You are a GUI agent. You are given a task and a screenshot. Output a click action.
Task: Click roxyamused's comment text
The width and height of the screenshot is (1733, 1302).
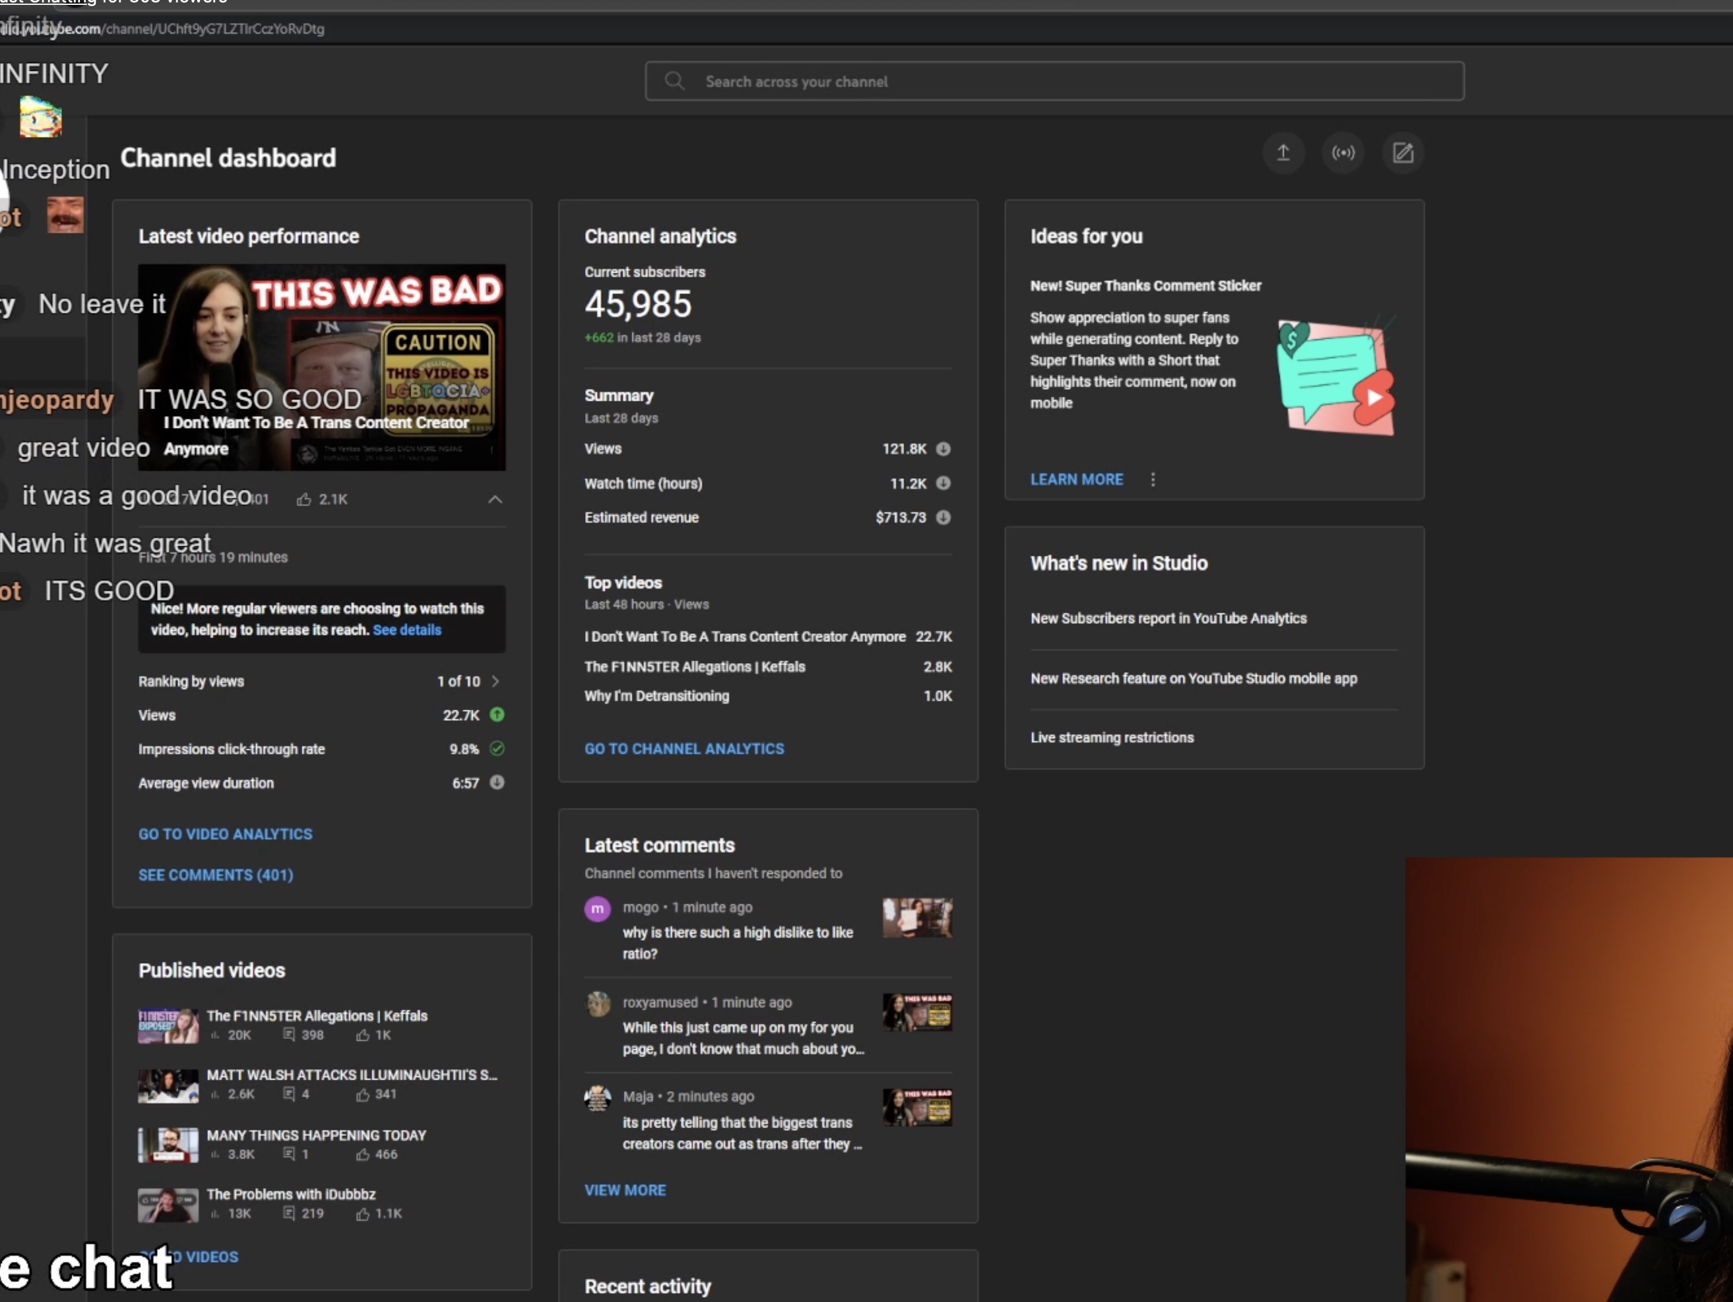[x=743, y=1038]
